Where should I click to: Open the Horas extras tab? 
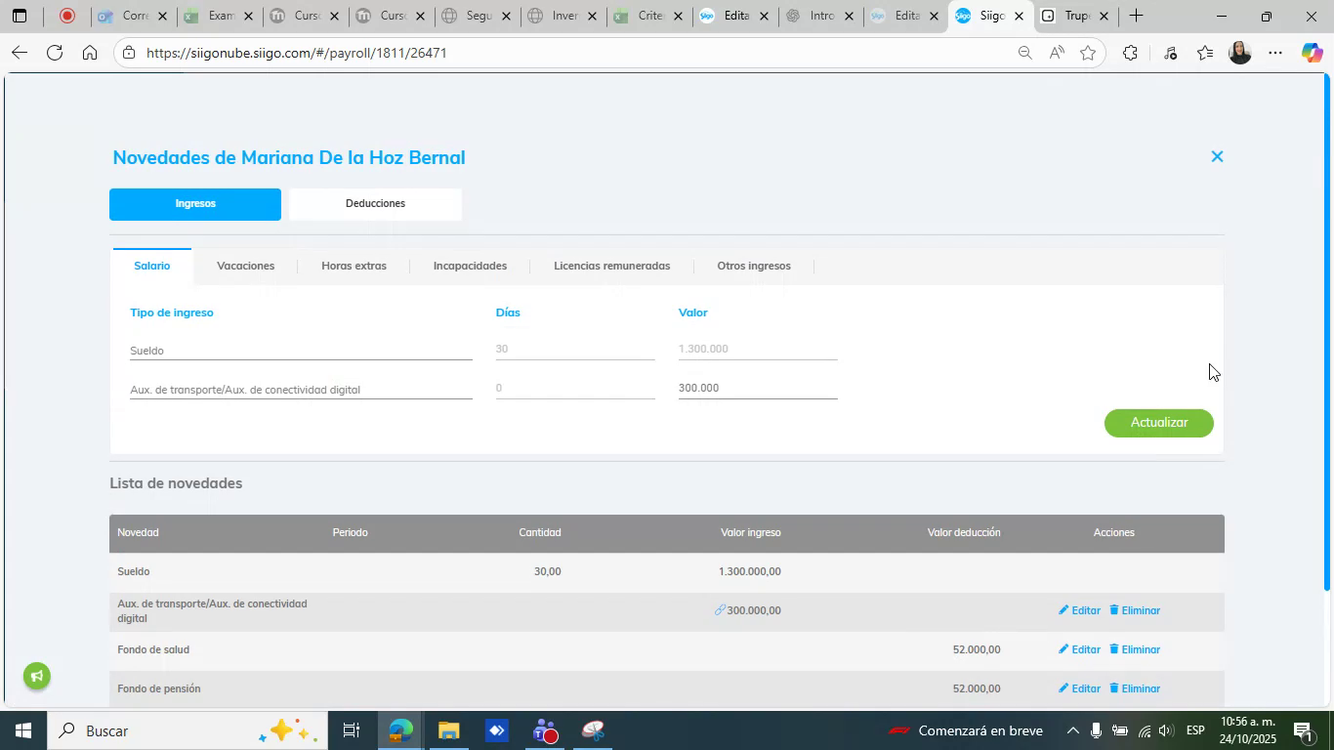pos(354,266)
